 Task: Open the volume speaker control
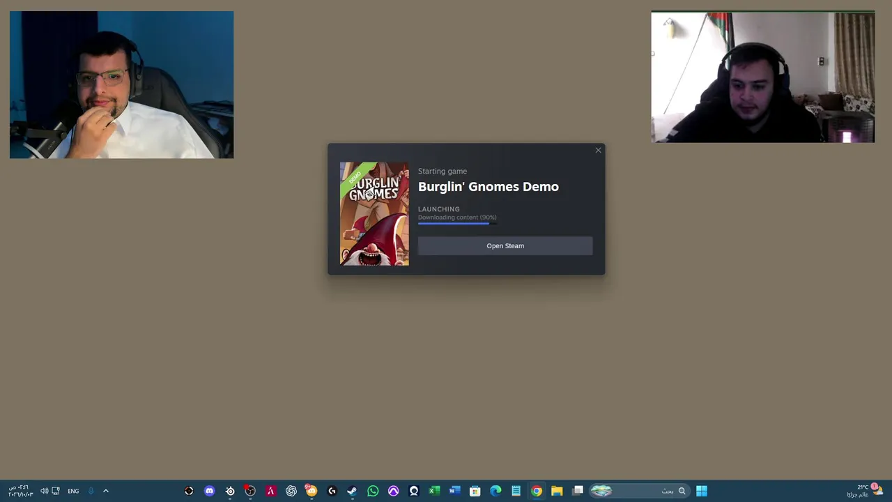[x=45, y=491]
